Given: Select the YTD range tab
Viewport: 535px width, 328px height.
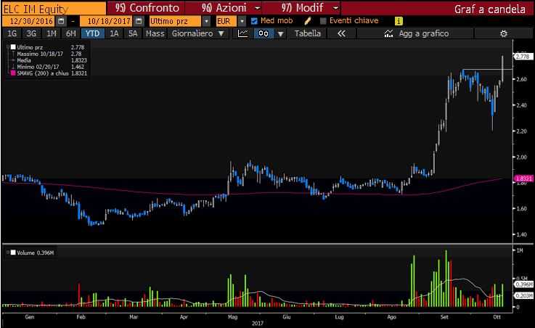Looking at the screenshot, I should pyautogui.click(x=92, y=33).
